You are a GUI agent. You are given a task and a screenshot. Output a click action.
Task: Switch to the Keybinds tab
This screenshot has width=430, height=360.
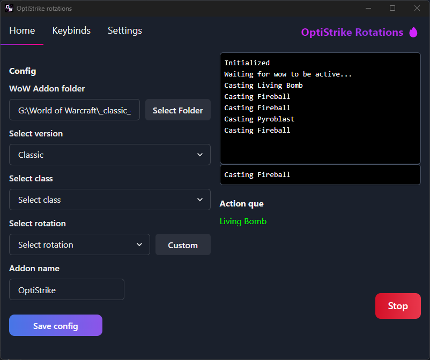pyautogui.click(x=71, y=30)
